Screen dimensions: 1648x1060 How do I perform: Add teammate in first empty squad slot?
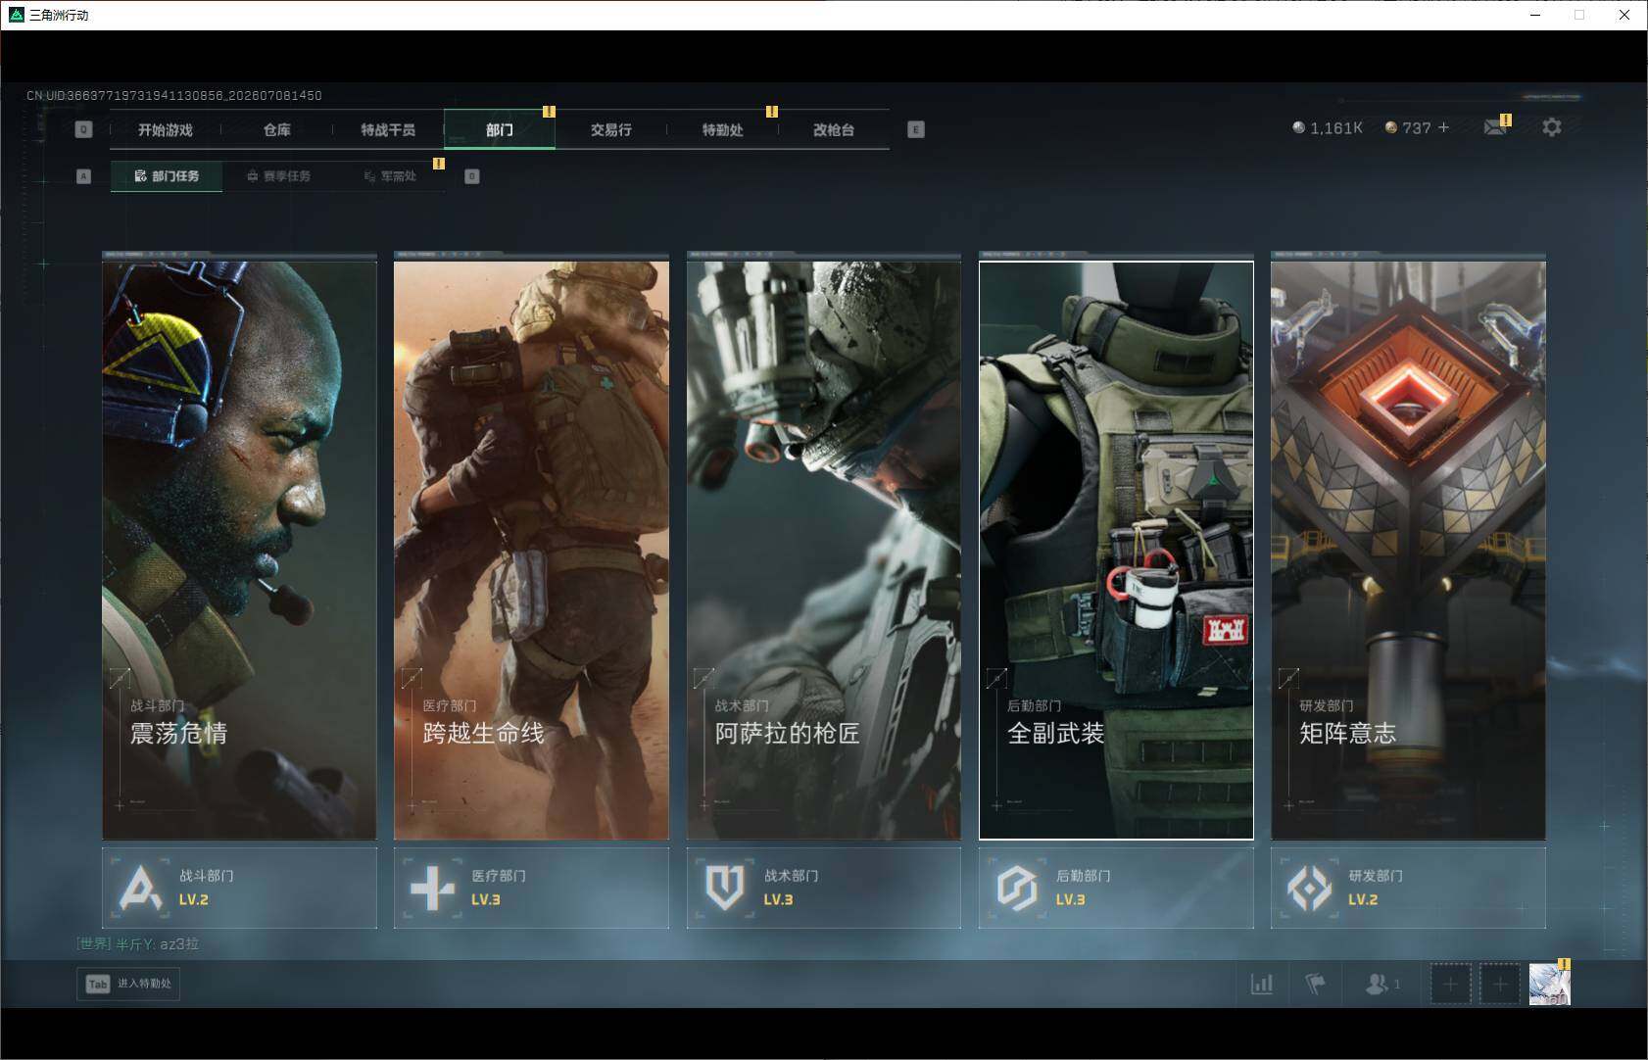1450,984
